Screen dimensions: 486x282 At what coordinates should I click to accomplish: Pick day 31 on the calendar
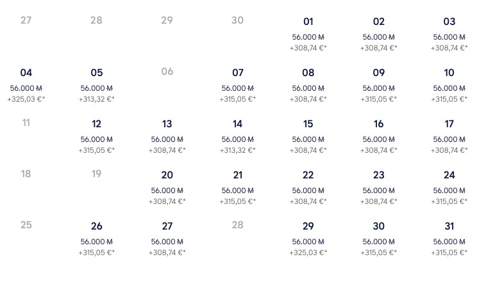point(449,239)
